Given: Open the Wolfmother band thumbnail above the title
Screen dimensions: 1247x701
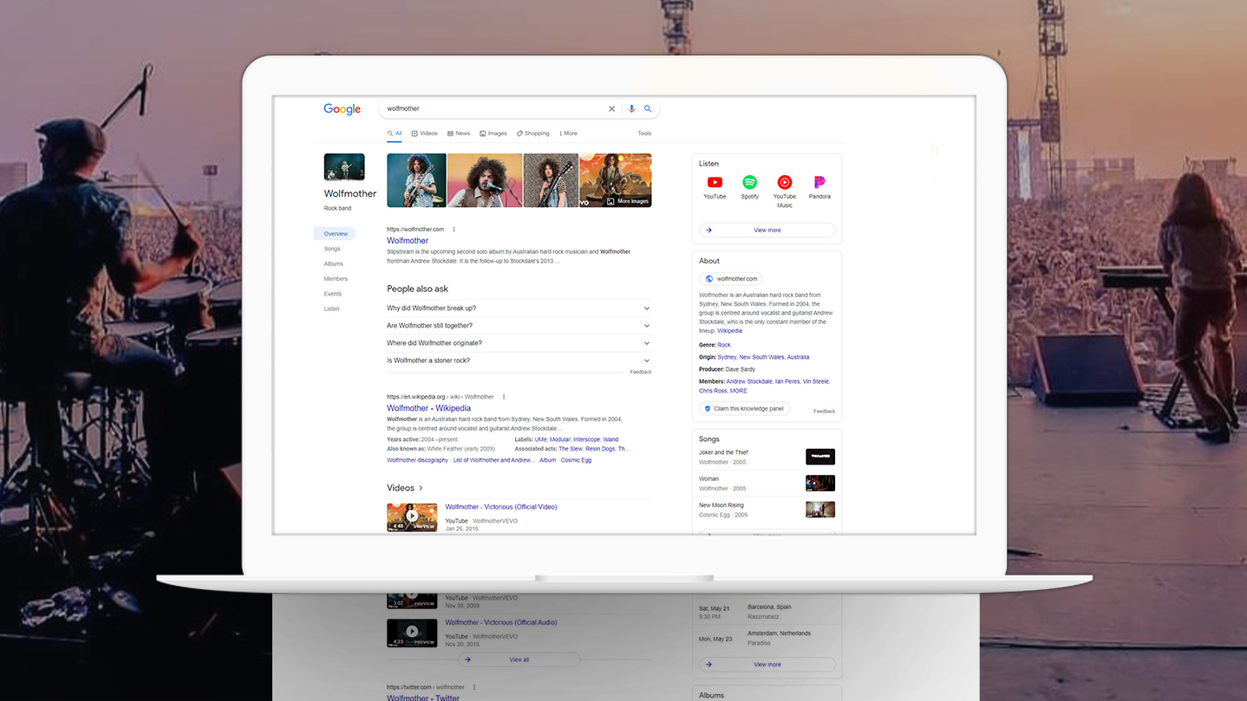Looking at the screenshot, I should pos(344,167).
